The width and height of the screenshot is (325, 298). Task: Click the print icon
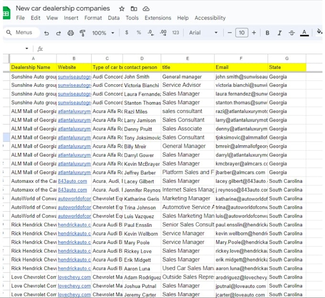coord(70,33)
